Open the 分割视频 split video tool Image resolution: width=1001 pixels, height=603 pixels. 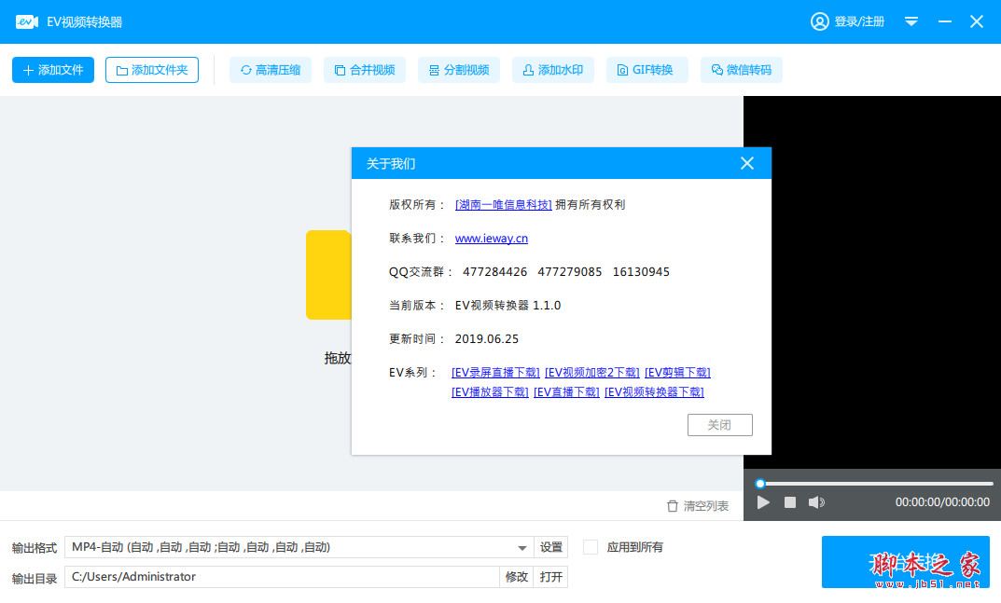pos(458,69)
